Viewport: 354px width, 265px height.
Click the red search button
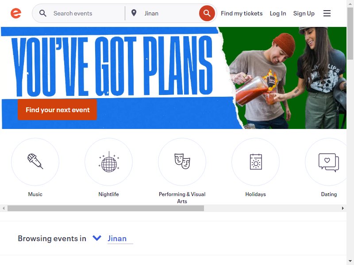pos(207,13)
